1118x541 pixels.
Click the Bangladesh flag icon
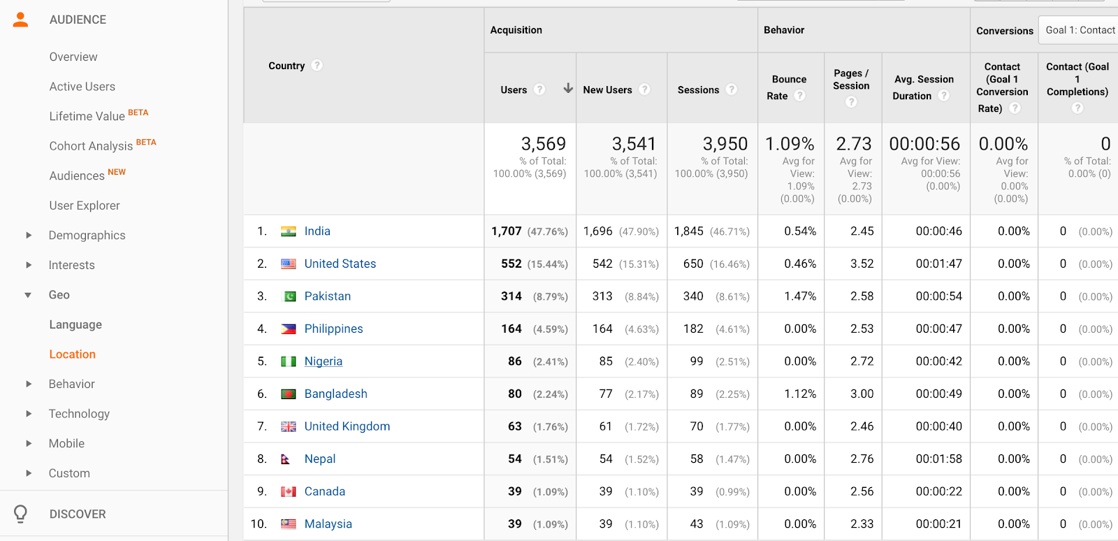click(289, 394)
